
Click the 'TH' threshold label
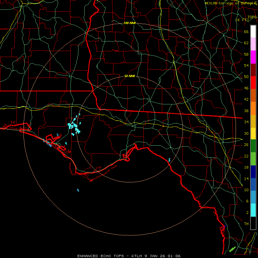click(246, 224)
